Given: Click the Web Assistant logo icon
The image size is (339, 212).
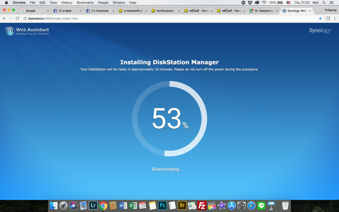Looking at the screenshot, I should (10, 31).
